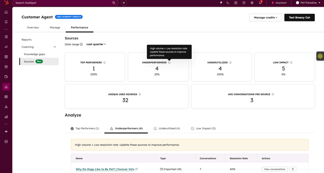Open the Automation workflow icon in sidebar
This screenshot has width=324, height=173.
click(6, 107)
